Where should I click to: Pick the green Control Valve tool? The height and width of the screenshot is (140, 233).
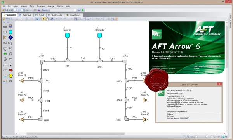pyautogui.click(x=5, y=54)
